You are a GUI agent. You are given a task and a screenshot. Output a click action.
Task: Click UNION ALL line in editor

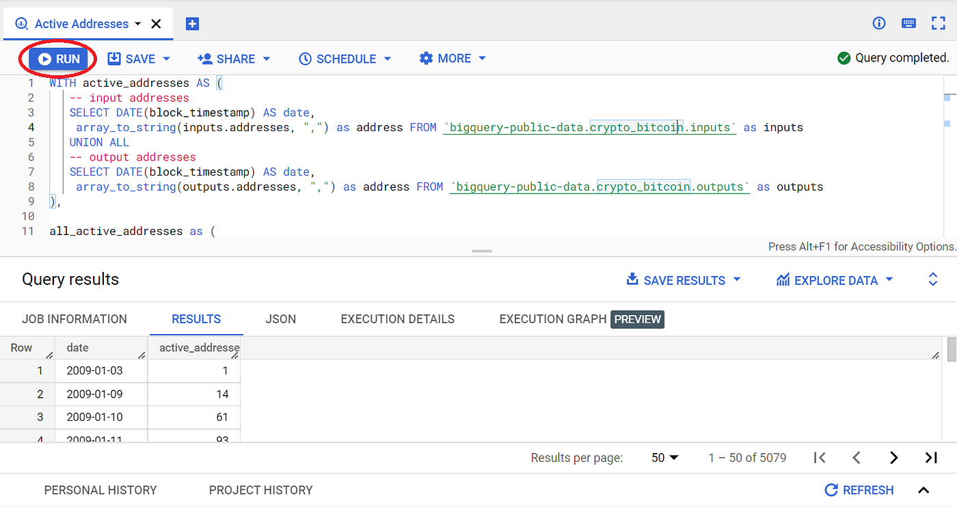(x=99, y=142)
